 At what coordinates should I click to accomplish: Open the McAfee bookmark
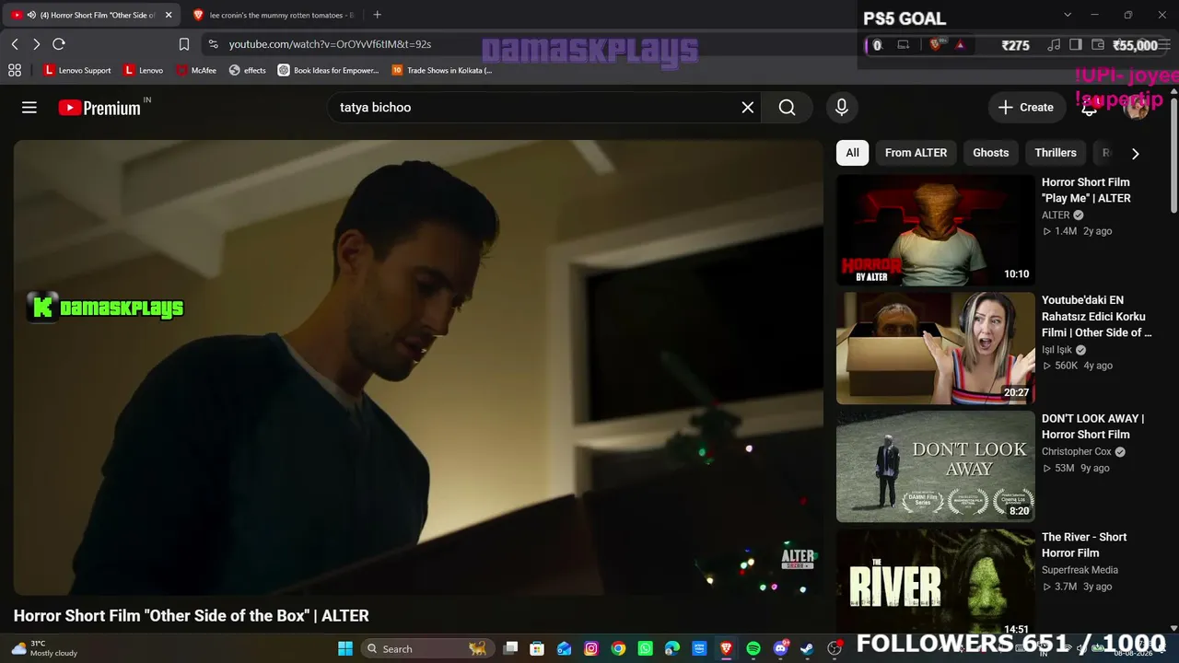click(196, 70)
